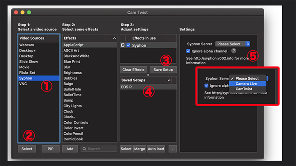Click the Clear Effects button

133,70
